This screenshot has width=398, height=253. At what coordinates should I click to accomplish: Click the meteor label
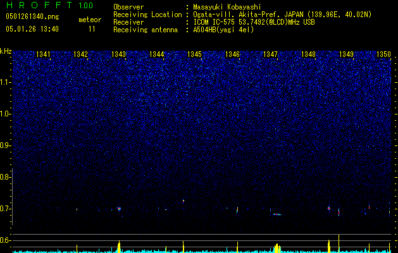click(90, 20)
